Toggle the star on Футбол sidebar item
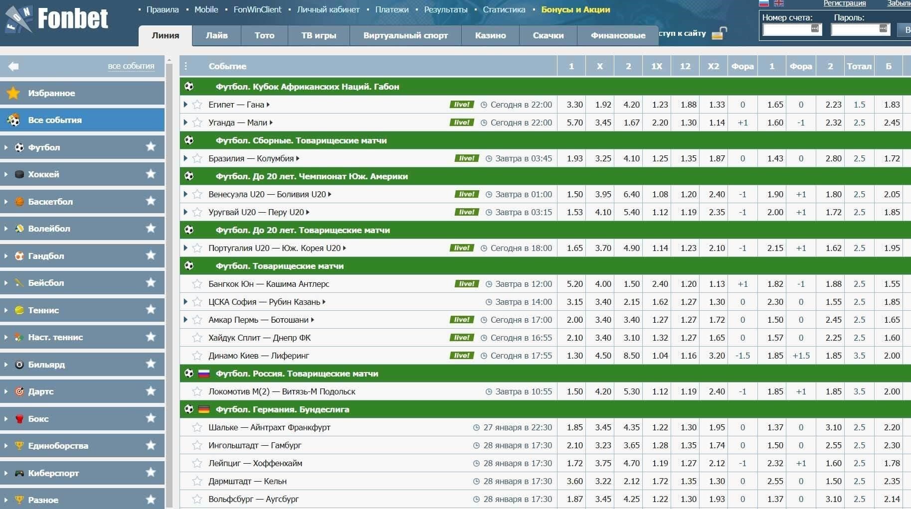Image resolution: width=911 pixels, height=509 pixels. coord(151,147)
